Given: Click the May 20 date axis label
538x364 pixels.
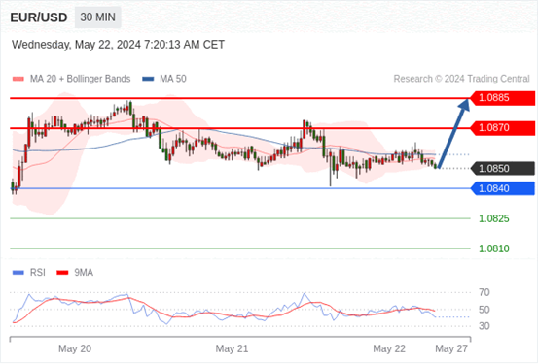Looking at the screenshot, I should point(75,348).
